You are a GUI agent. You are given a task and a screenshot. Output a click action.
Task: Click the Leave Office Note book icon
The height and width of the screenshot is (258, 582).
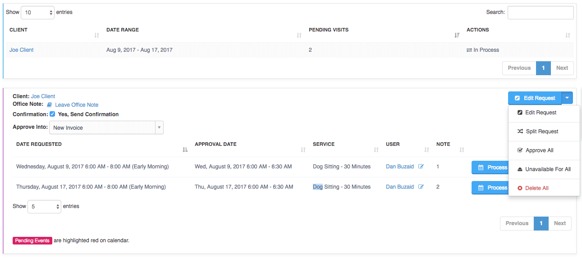(x=50, y=105)
